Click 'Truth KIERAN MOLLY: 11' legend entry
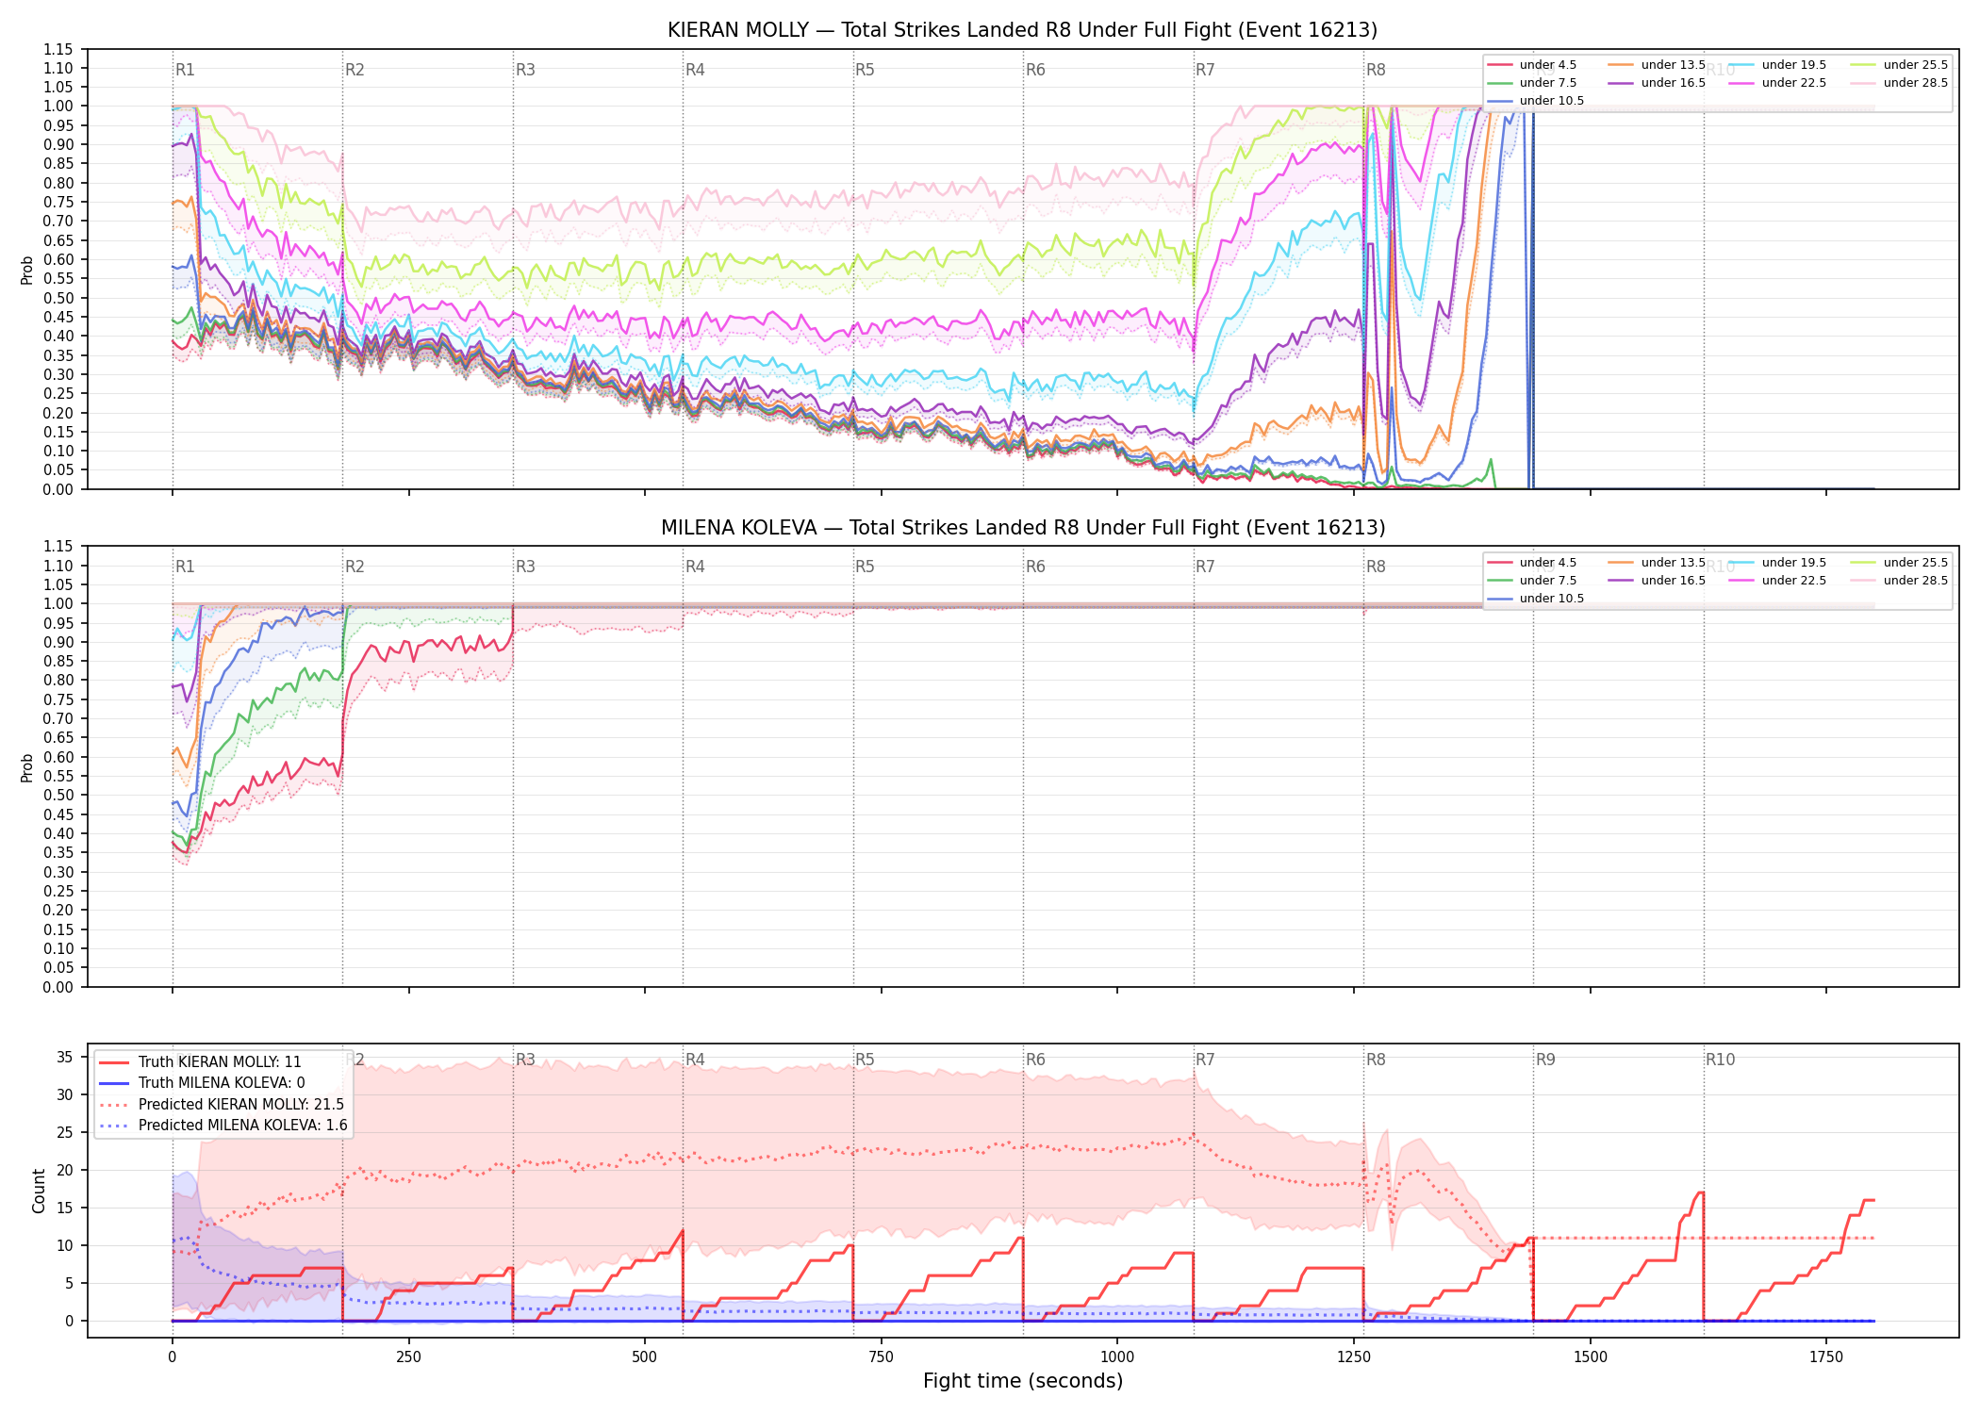Screen dimensions: 1980x1414 click(200, 1062)
